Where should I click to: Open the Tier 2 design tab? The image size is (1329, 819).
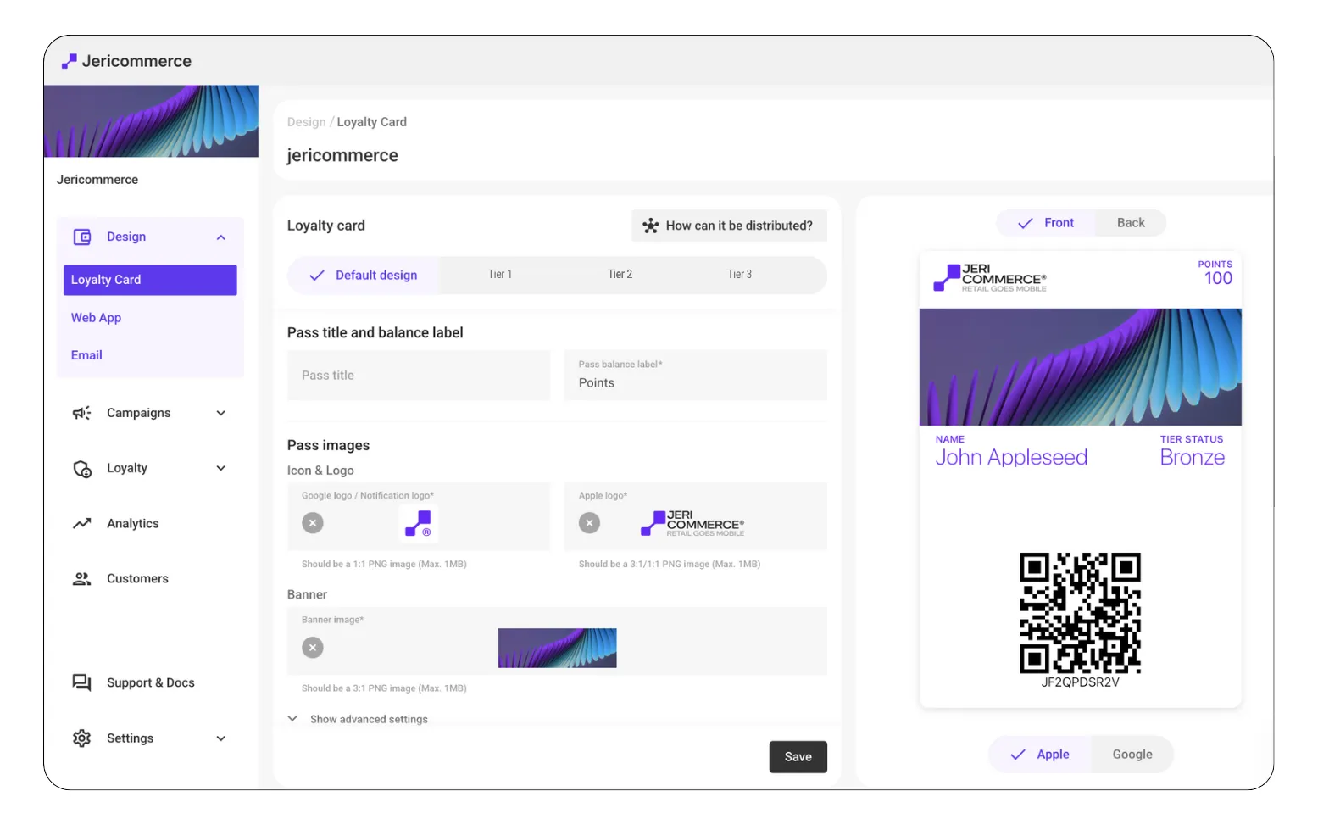click(620, 275)
